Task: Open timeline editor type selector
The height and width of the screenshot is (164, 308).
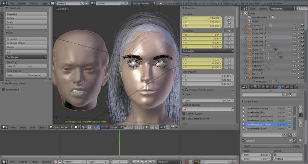Action: coord(5,162)
